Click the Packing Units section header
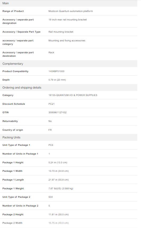 point(69,137)
